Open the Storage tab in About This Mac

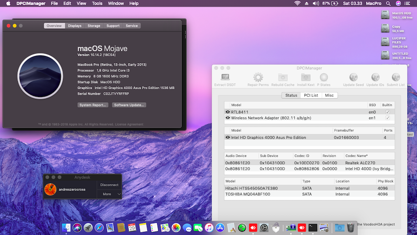tap(94, 26)
